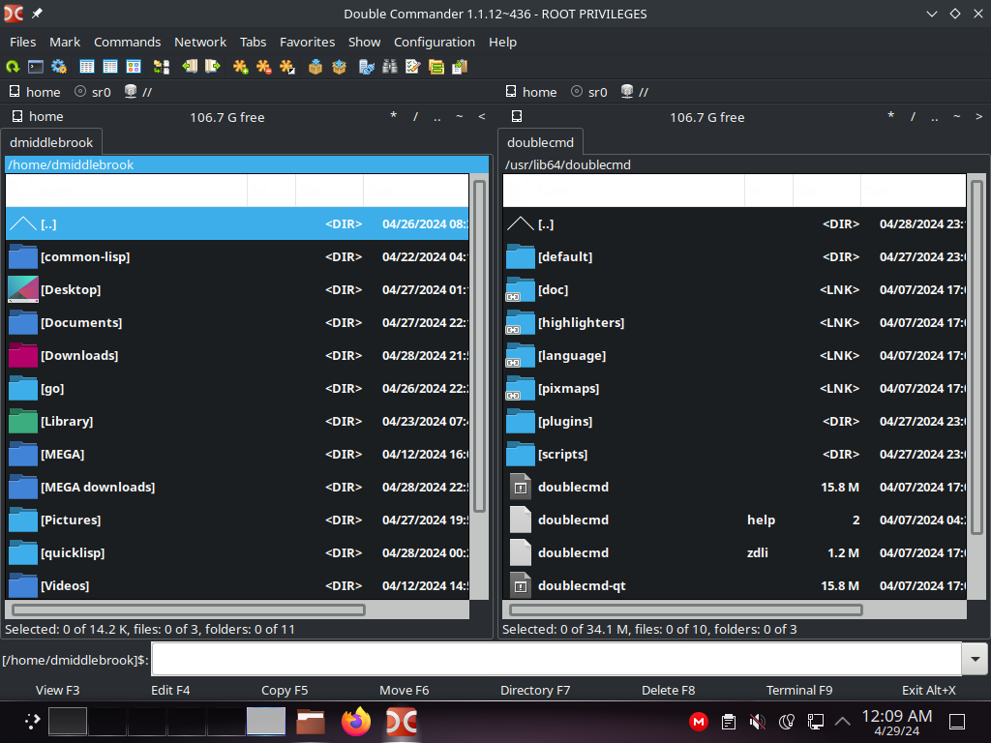
Task: Click the pack files box icon
Action: click(315, 67)
